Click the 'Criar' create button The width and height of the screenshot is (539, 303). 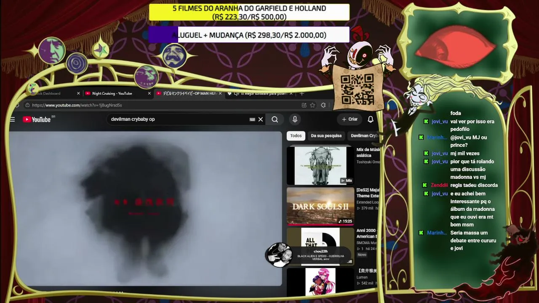350,120
